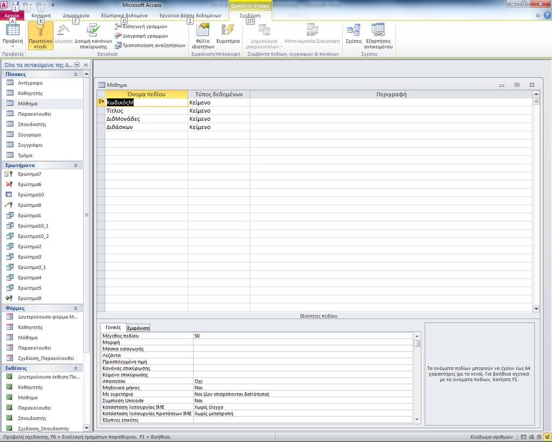Collapse the Πίνακες group

click(x=75, y=74)
